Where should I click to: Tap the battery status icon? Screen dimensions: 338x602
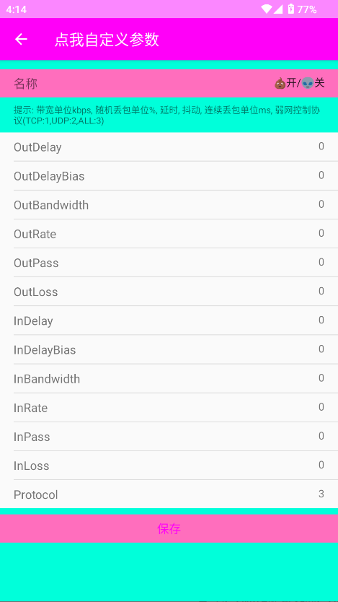(x=291, y=9)
